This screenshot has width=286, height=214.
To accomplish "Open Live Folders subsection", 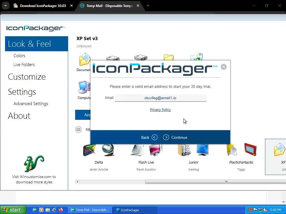I will pyautogui.click(x=24, y=65).
